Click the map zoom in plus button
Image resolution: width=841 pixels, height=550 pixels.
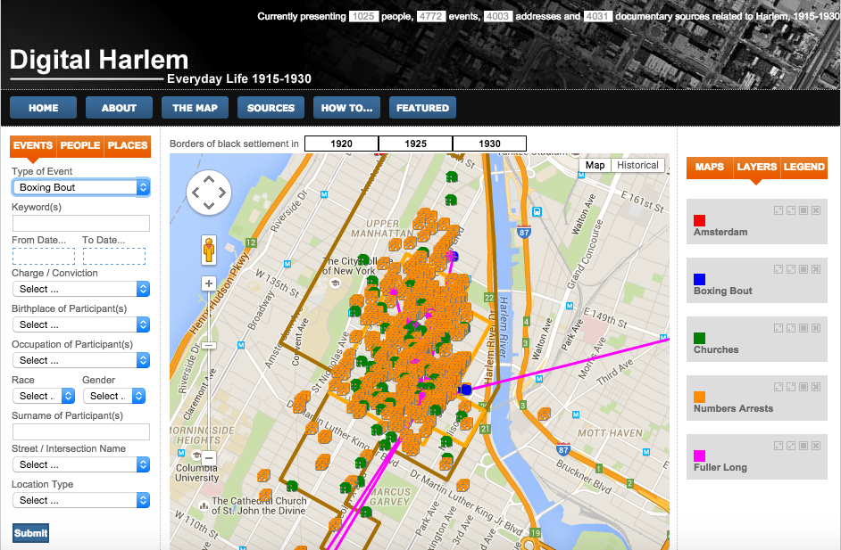(x=209, y=284)
